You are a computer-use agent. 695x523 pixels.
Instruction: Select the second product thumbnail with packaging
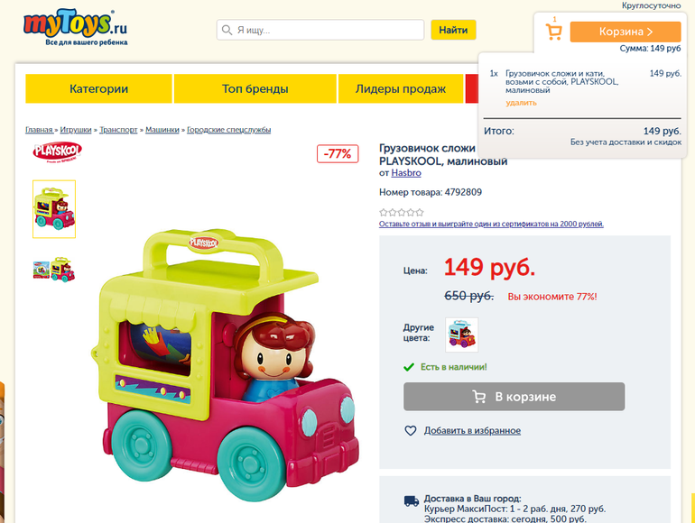[x=54, y=270]
